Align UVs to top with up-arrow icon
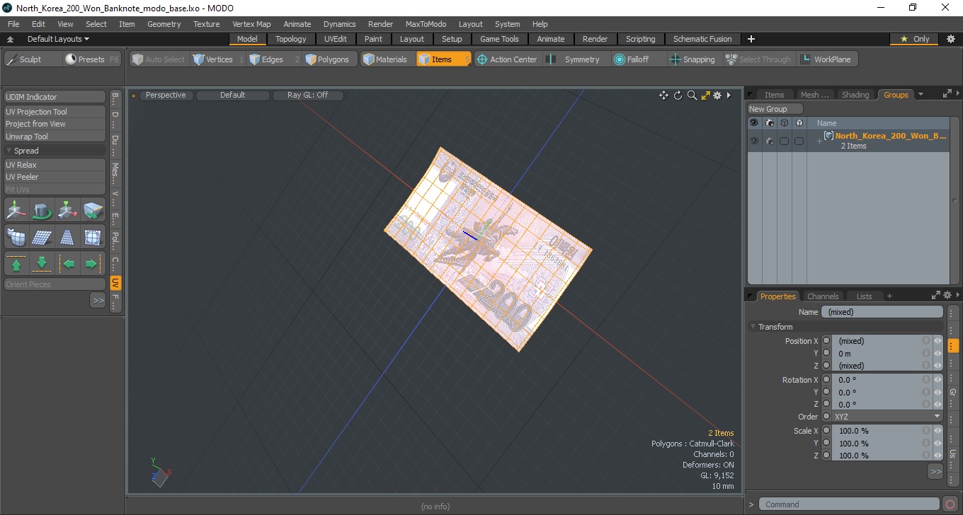963x515 pixels. 16,264
